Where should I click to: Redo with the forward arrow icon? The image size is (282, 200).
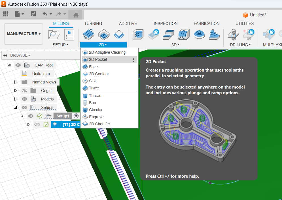[x=59, y=14]
